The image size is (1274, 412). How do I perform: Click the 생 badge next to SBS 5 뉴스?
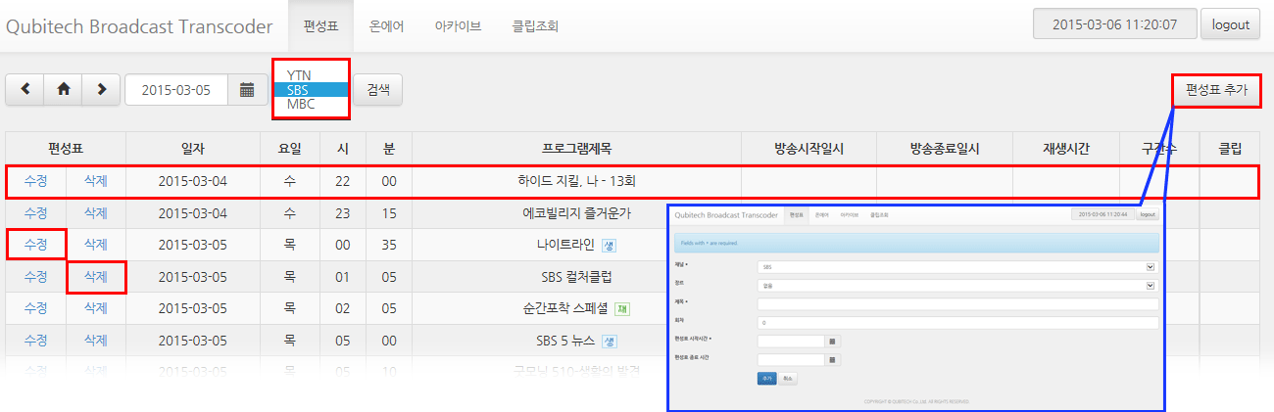609,341
